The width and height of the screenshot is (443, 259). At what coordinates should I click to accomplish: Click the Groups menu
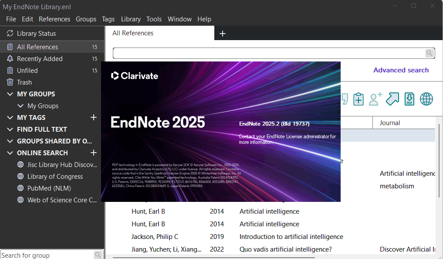click(86, 19)
